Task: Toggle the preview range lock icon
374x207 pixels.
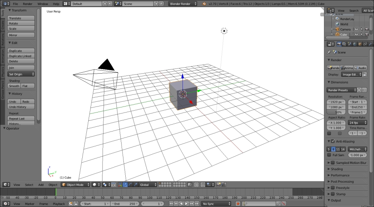Action: tap(76, 204)
